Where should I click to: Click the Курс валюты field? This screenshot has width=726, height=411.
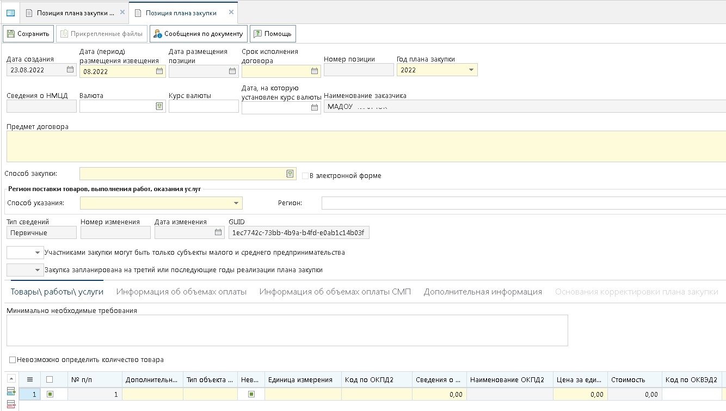[204, 106]
